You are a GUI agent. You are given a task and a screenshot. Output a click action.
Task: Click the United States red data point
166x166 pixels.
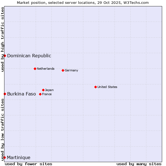point(95,87)
